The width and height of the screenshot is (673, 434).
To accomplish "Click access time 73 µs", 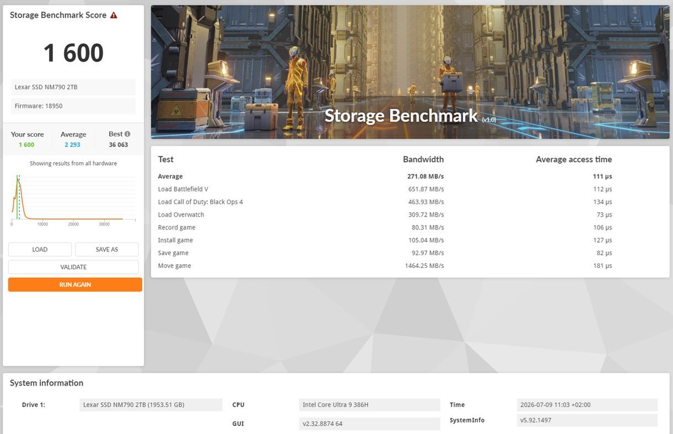I will pyautogui.click(x=605, y=215).
